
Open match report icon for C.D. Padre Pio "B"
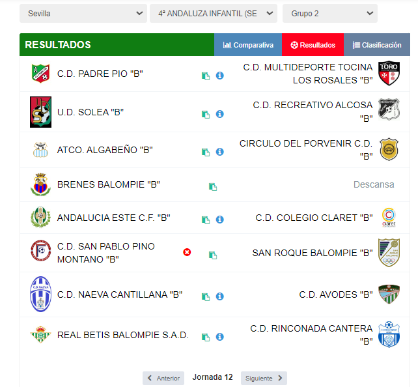pos(206,76)
